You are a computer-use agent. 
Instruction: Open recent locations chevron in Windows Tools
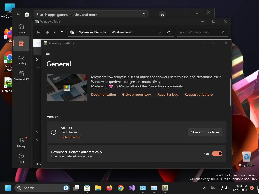tap(55, 32)
